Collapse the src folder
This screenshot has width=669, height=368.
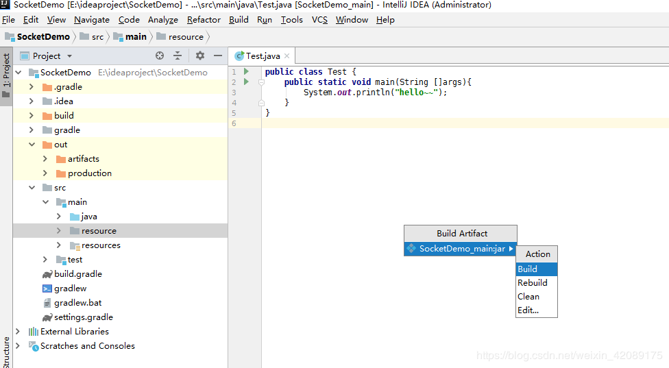[32, 188]
